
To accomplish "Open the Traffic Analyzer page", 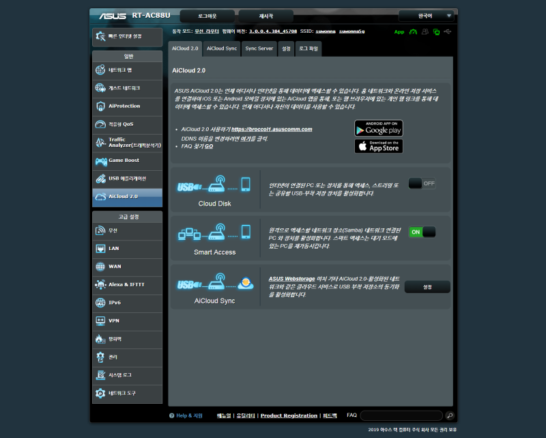I will [127, 142].
